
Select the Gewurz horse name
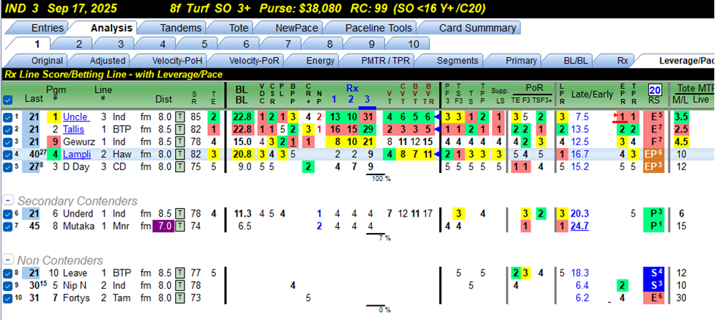tap(78, 142)
